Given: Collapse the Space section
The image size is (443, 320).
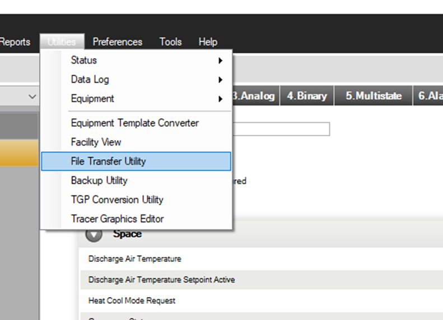Looking at the screenshot, I should pyautogui.click(x=94, y=235).
